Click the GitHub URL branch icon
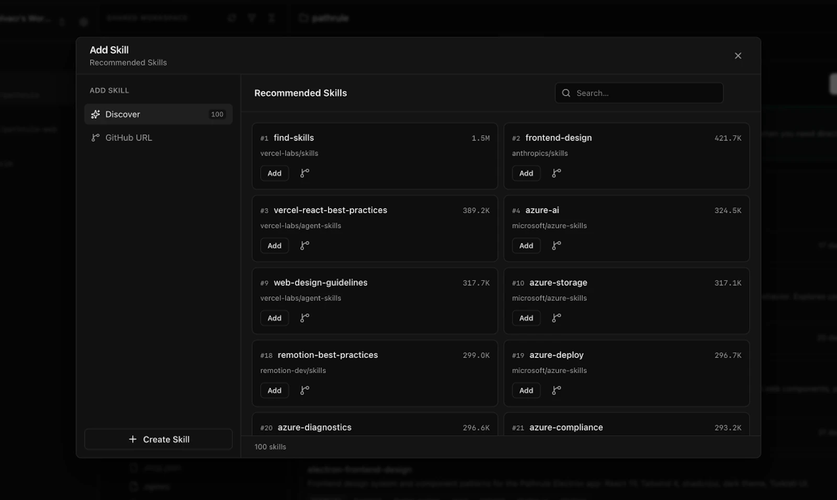Image resolution: width=837 pixels, height=500 pixels. tap(95, 137)
